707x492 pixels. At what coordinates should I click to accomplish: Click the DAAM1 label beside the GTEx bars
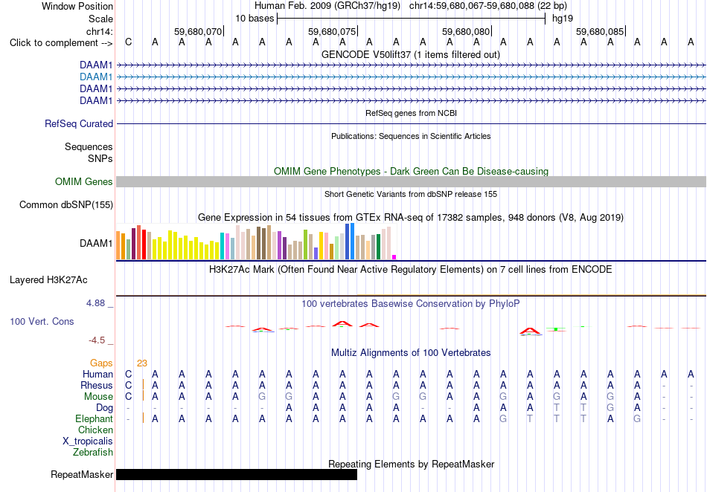coord(96,244)
